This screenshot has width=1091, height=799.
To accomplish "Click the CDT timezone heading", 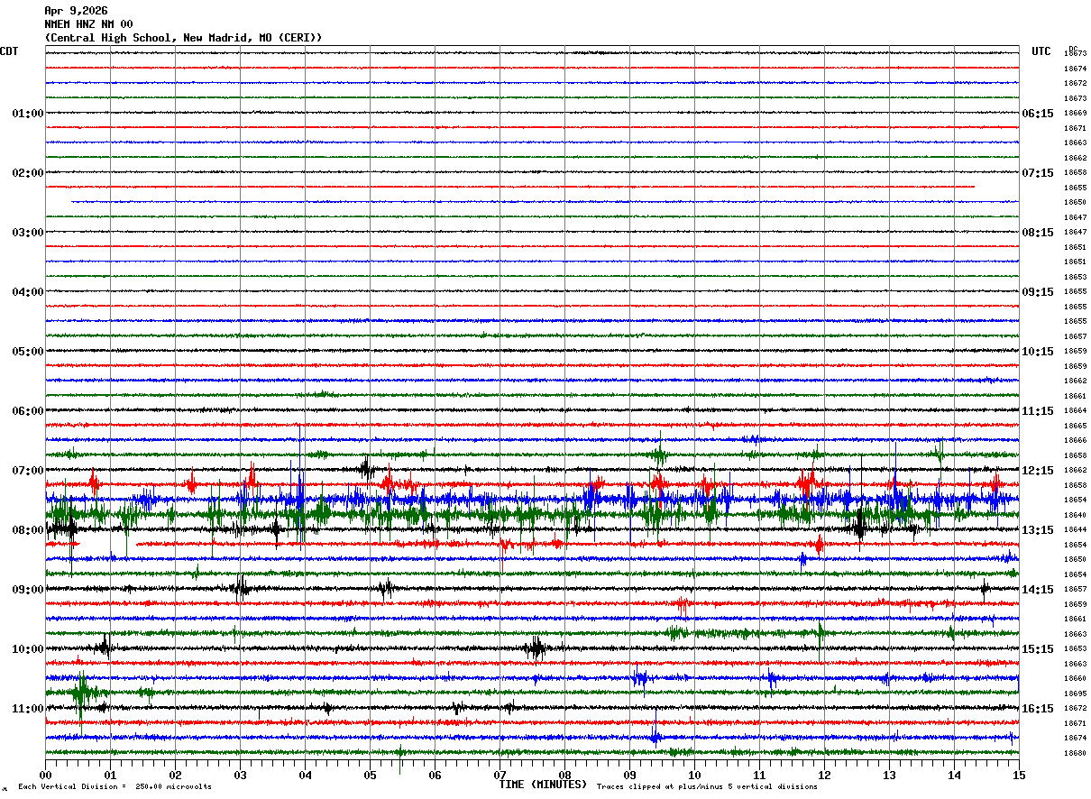I will 9,51.
